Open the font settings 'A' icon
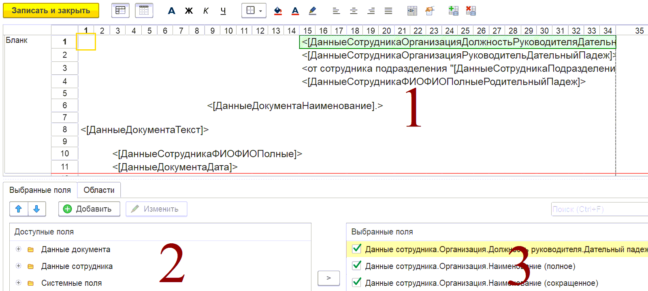The image size is (648, 291). pos(171,11)
